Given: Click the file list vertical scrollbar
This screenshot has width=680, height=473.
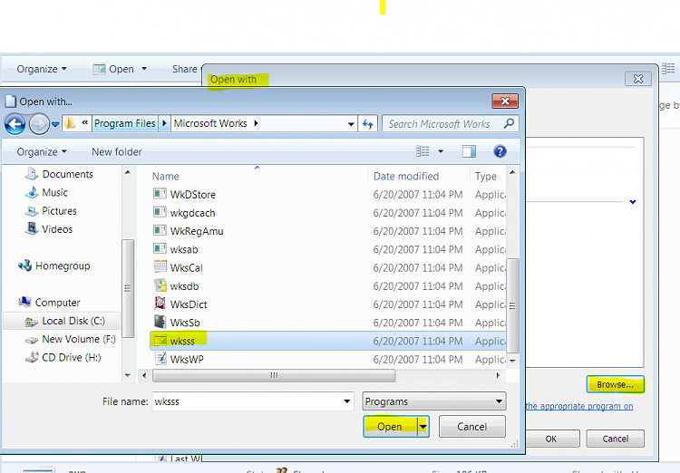Looking at the screenshot, I should 512,305.
